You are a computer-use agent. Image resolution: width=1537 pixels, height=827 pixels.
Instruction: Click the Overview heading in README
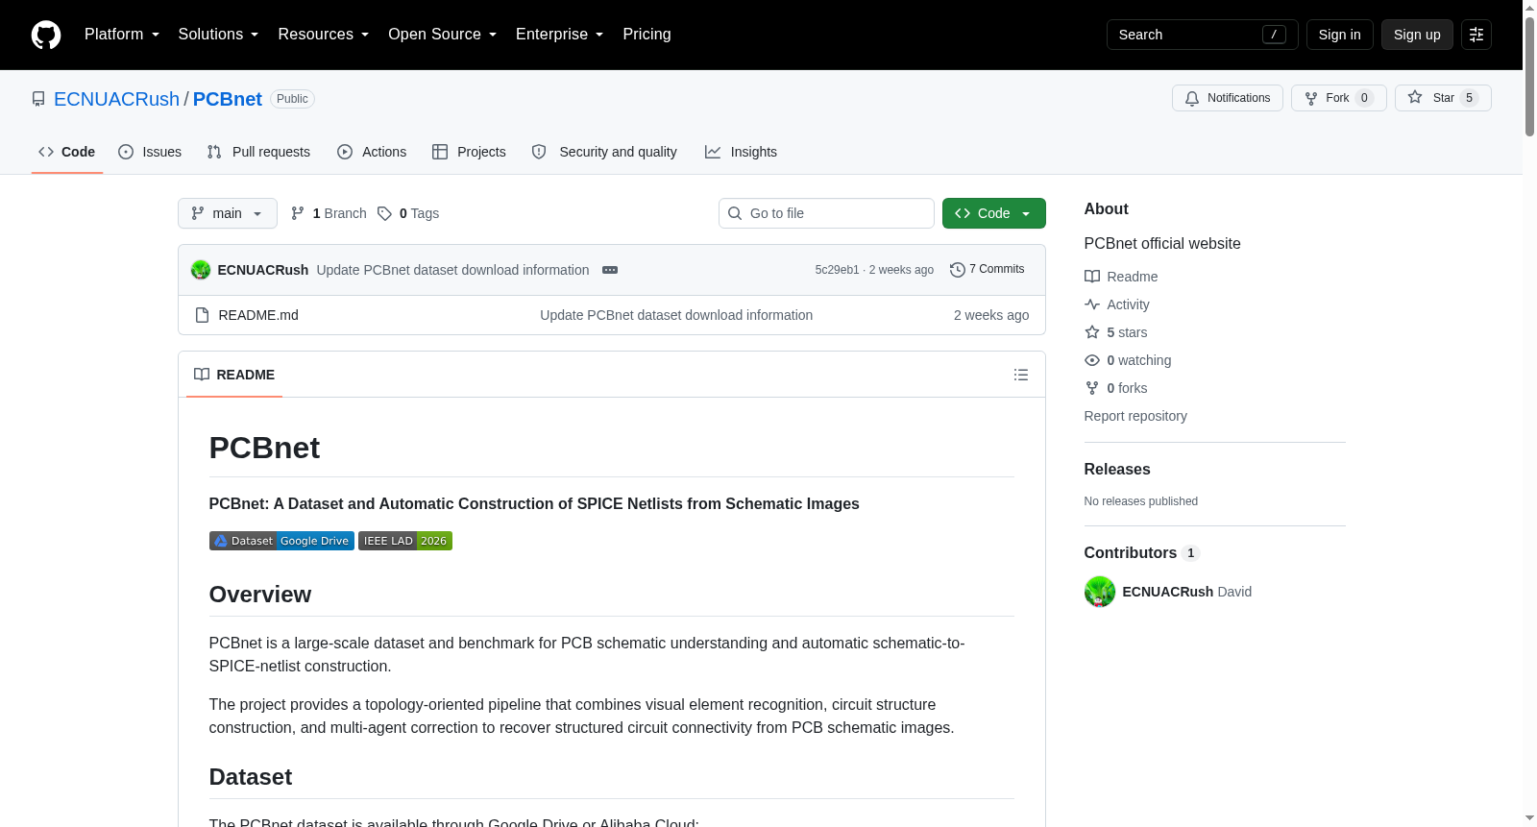[260, 595]
